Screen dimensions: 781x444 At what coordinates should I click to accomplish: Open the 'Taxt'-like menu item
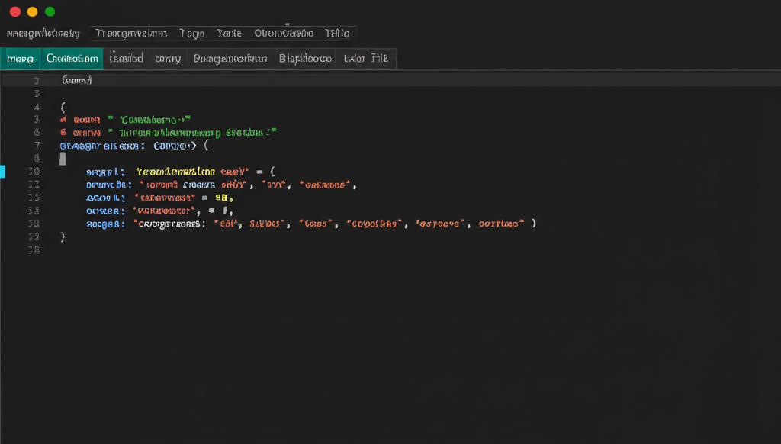point(229,34)
